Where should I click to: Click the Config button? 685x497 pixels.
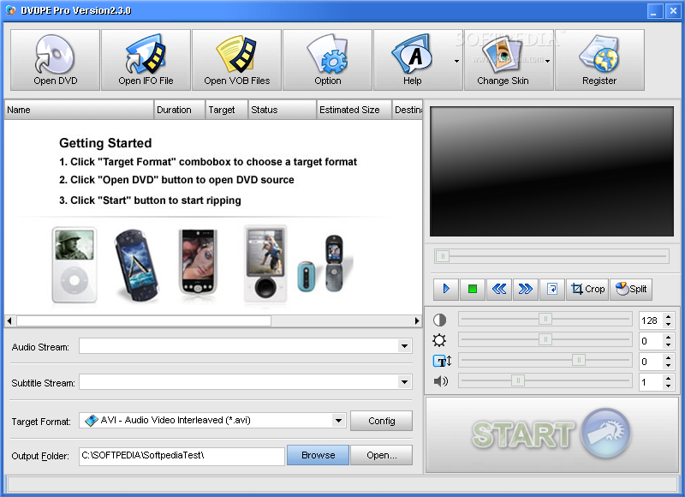point(381,421)
